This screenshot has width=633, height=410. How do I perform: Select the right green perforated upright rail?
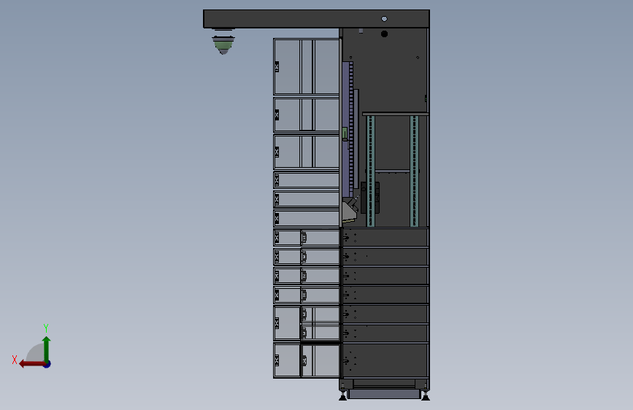[x=414, y=171]
